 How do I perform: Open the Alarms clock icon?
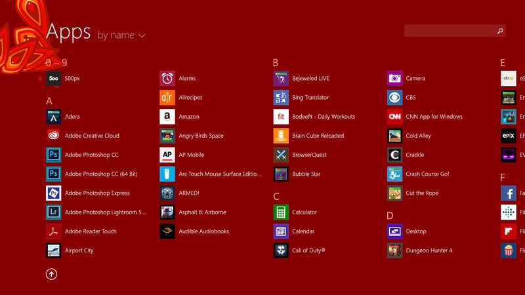(x=167, y=79)
